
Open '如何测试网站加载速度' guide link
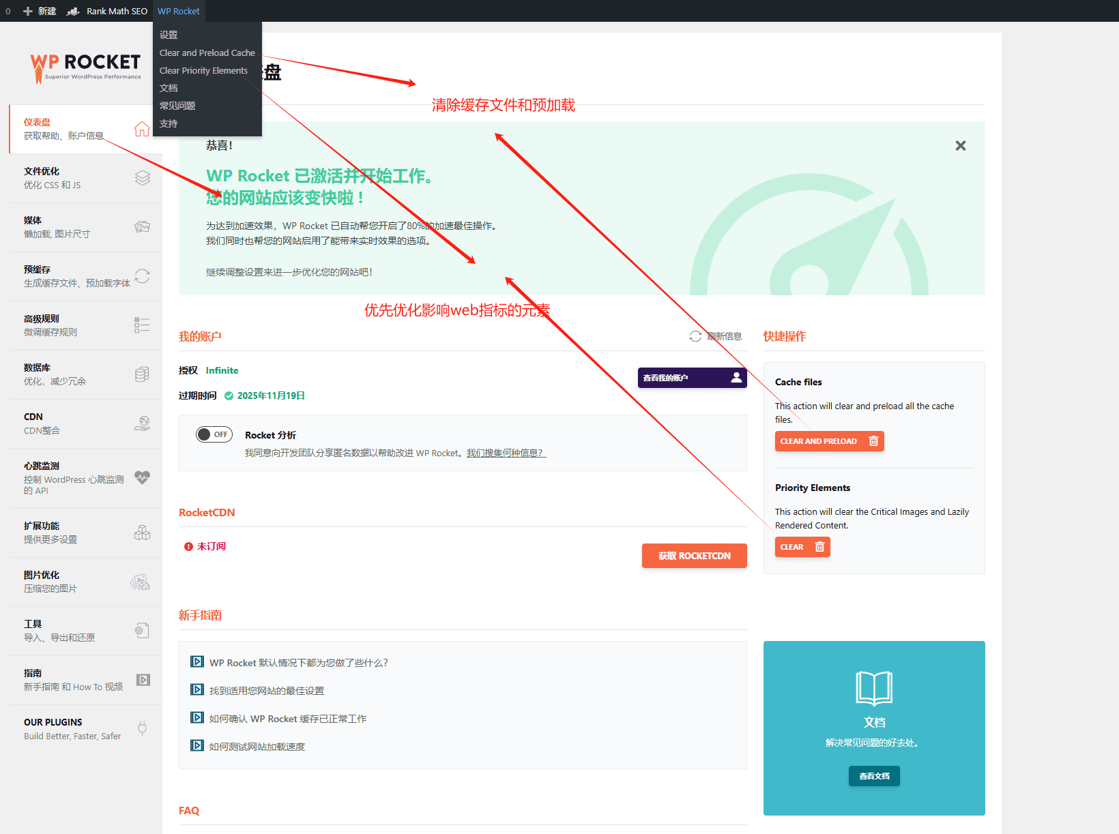click(x=257, y=747)
